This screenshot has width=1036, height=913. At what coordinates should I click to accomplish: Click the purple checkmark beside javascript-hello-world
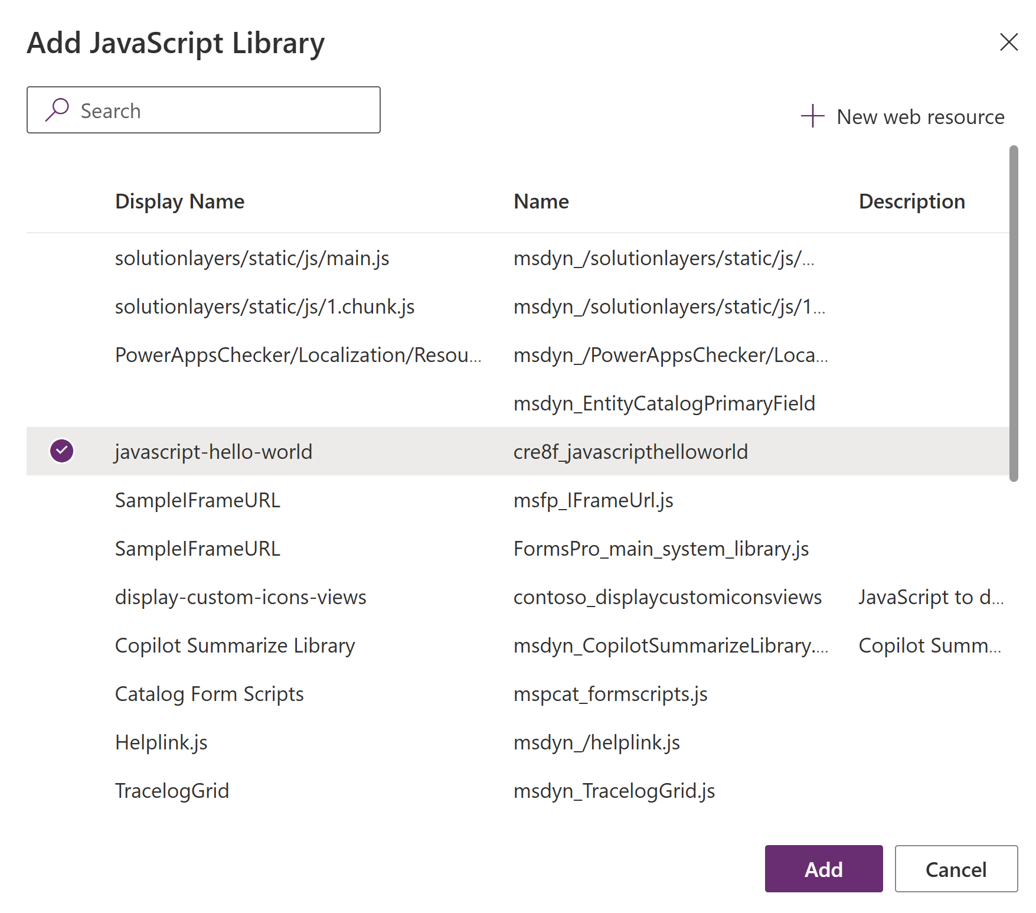(61, 451)
